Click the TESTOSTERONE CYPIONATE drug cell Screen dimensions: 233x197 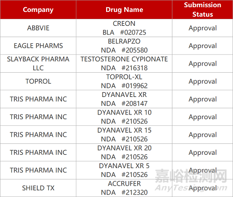click(x=124, y=63)
